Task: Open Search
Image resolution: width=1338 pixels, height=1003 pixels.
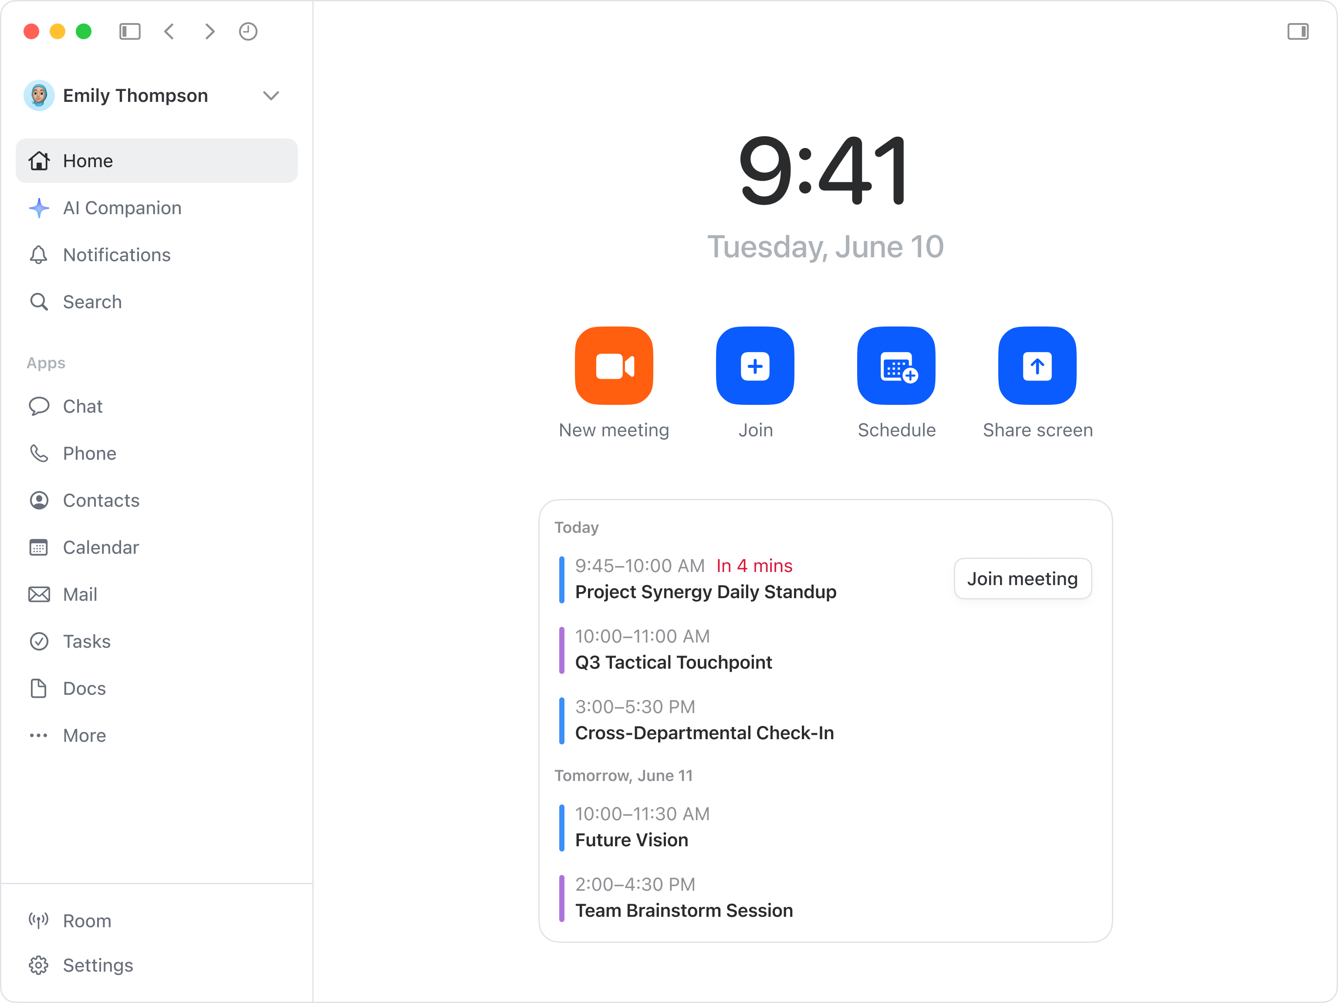Action: [91, 302]
